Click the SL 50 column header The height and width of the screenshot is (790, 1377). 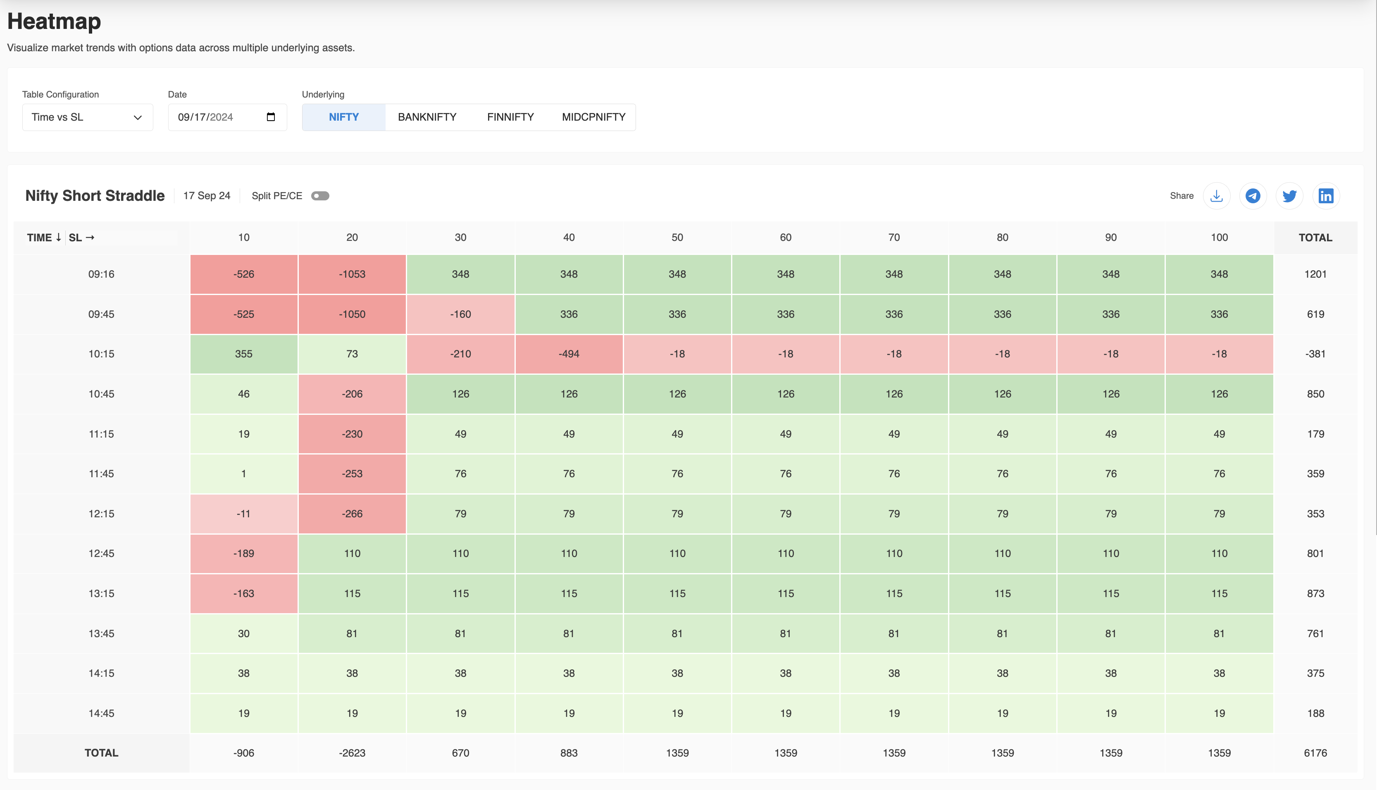point(677,238)
